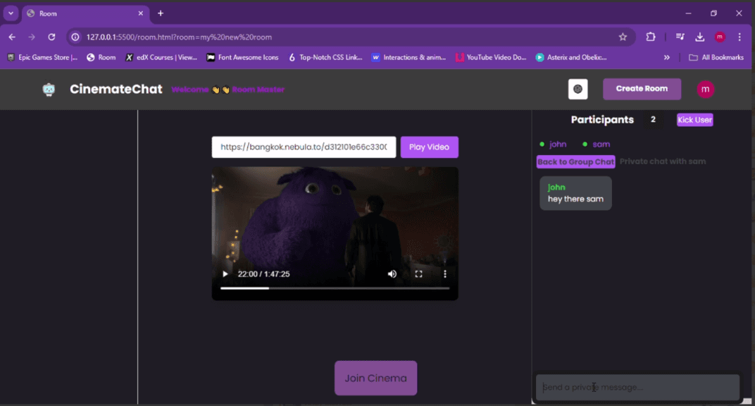Click the participants count badge '2'
The height and width of the screenshot is (406, 755).
click(653, 119)
